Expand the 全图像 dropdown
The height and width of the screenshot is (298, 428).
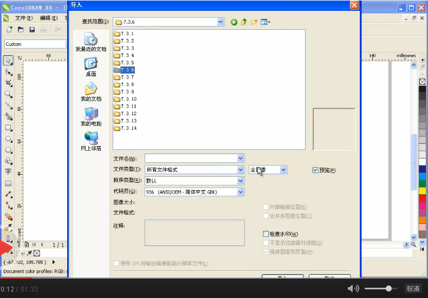283,170
